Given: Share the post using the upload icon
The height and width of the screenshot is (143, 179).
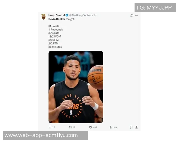Looking at the screenshot, I should [137, 127].
